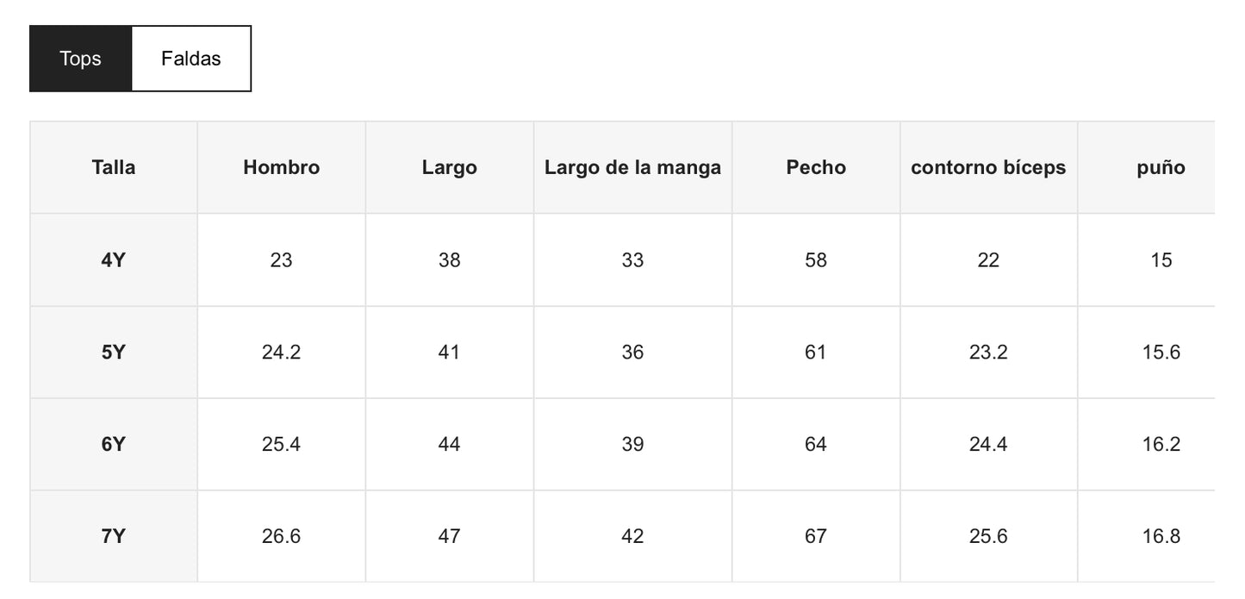The width and height of the screenshot is (1245, 599).
Task: Click the Largo column header
Action: point(449,167)
